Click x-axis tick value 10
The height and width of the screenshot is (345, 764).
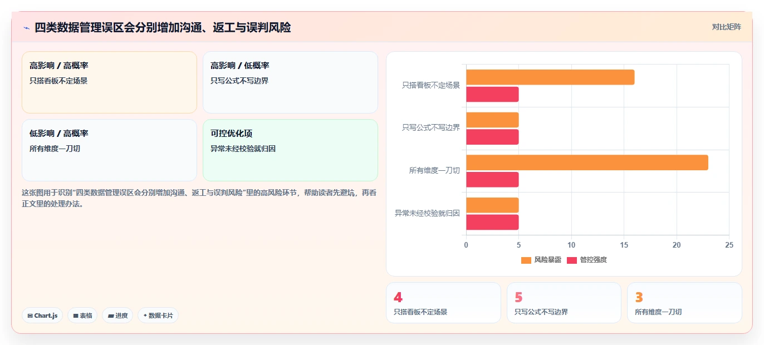pos(571,245)
